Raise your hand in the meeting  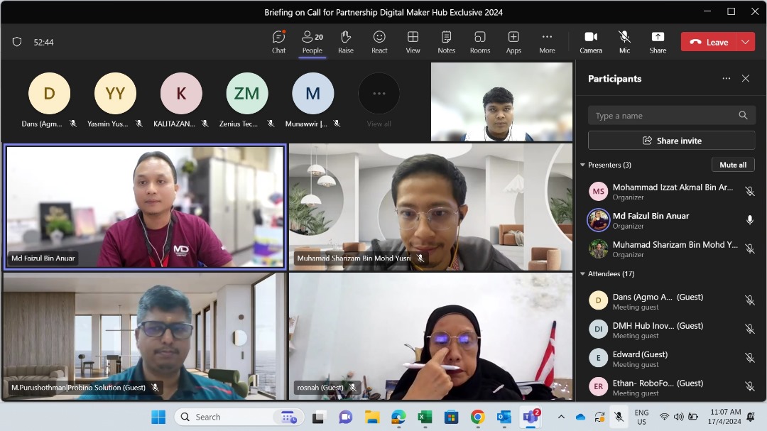(346, 41)
